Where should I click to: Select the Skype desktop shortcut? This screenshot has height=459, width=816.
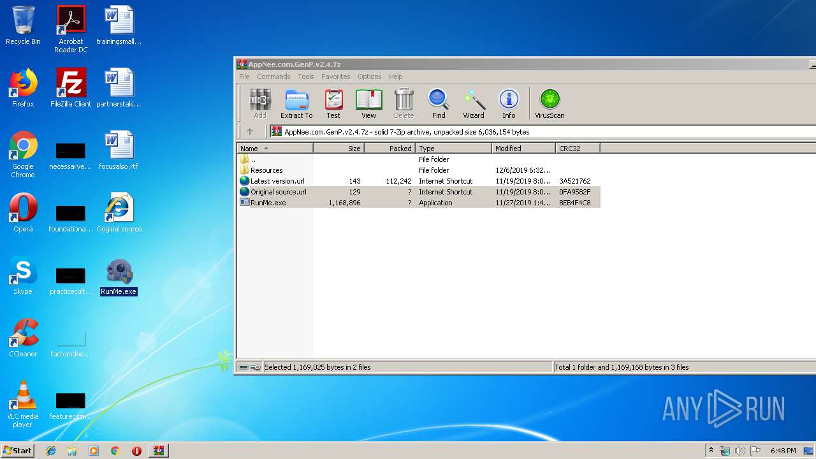23,275
